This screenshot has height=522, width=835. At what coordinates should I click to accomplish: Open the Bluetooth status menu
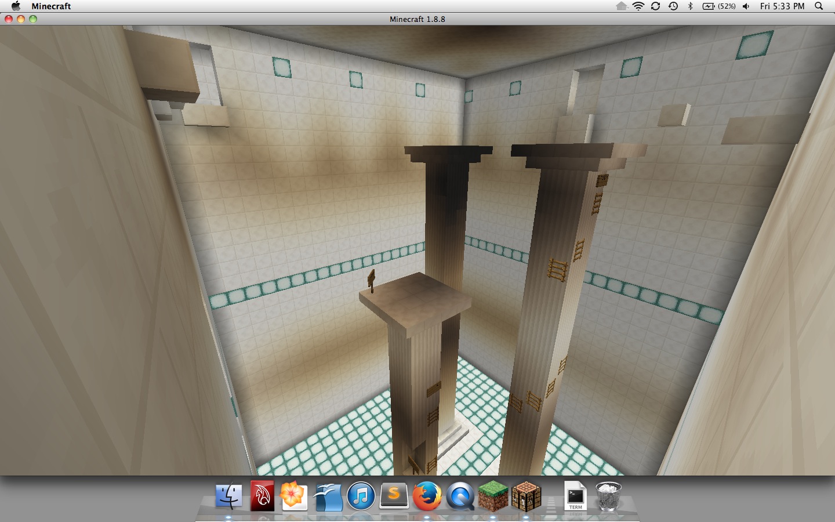690,6
